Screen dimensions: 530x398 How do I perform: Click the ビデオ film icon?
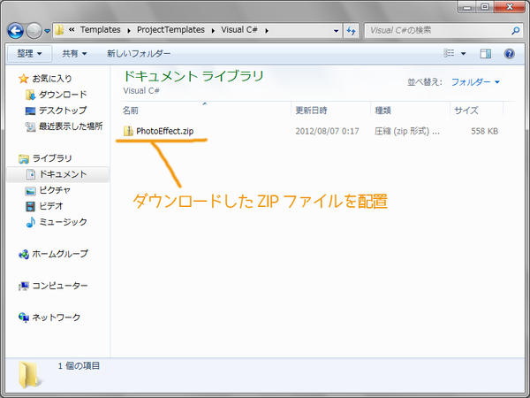pyautogui.click(x=30, y=206)
